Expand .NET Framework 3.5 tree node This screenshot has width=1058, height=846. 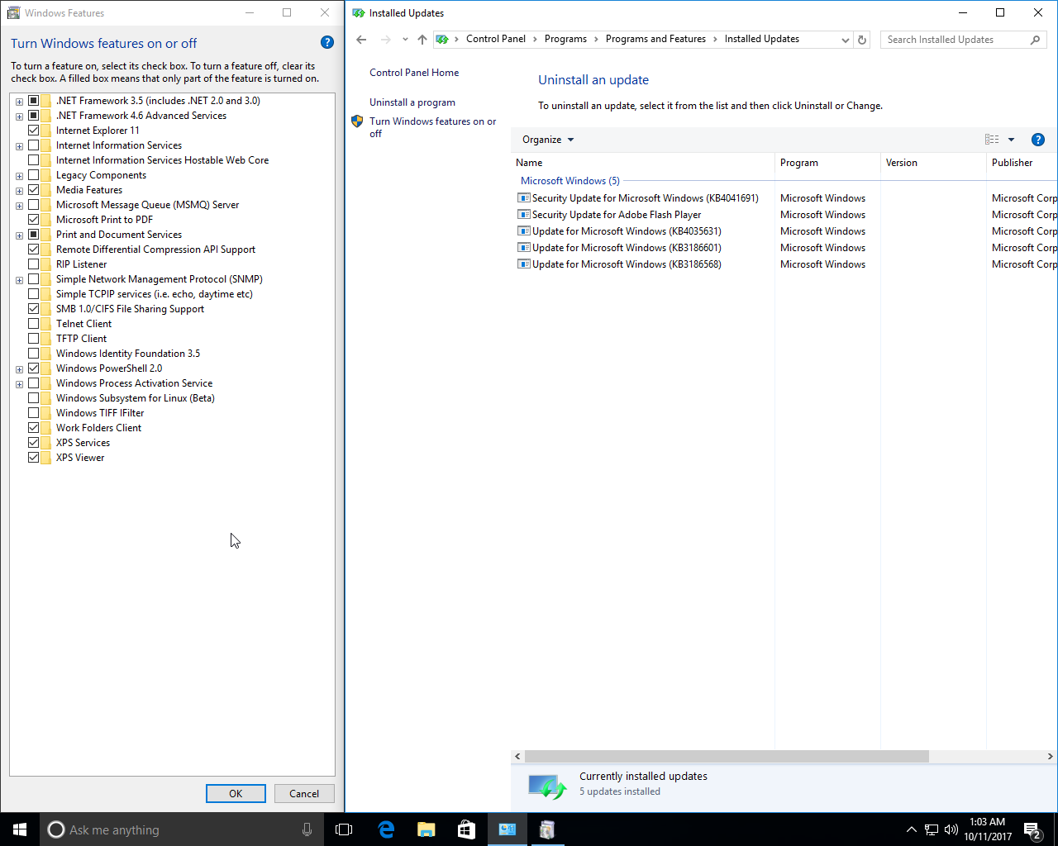tap(19, 102)
